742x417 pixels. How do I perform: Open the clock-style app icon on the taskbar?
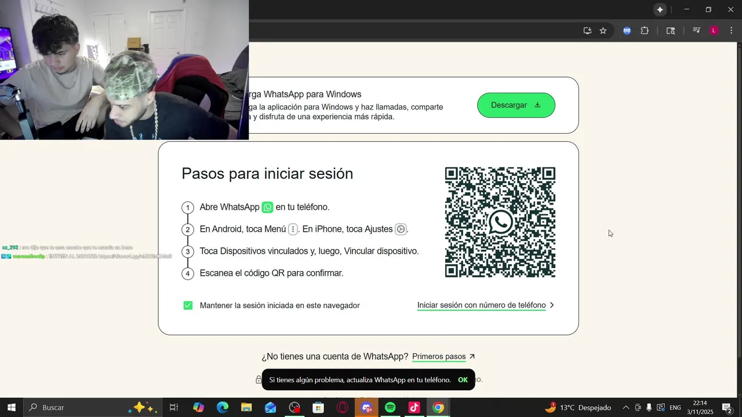click(x=294, y=407)
